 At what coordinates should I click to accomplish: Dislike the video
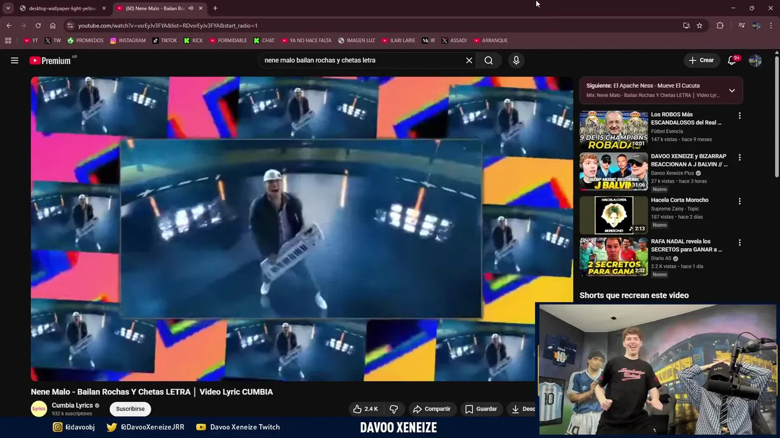point(394,409)
